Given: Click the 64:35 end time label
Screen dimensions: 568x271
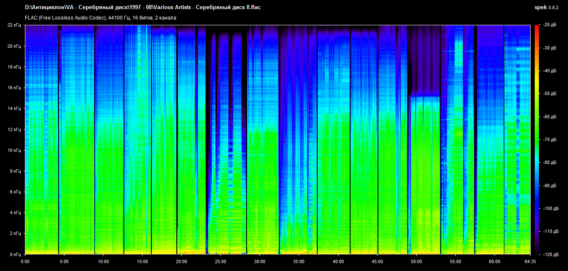Looking at the screenshot, I should point(530,261).
